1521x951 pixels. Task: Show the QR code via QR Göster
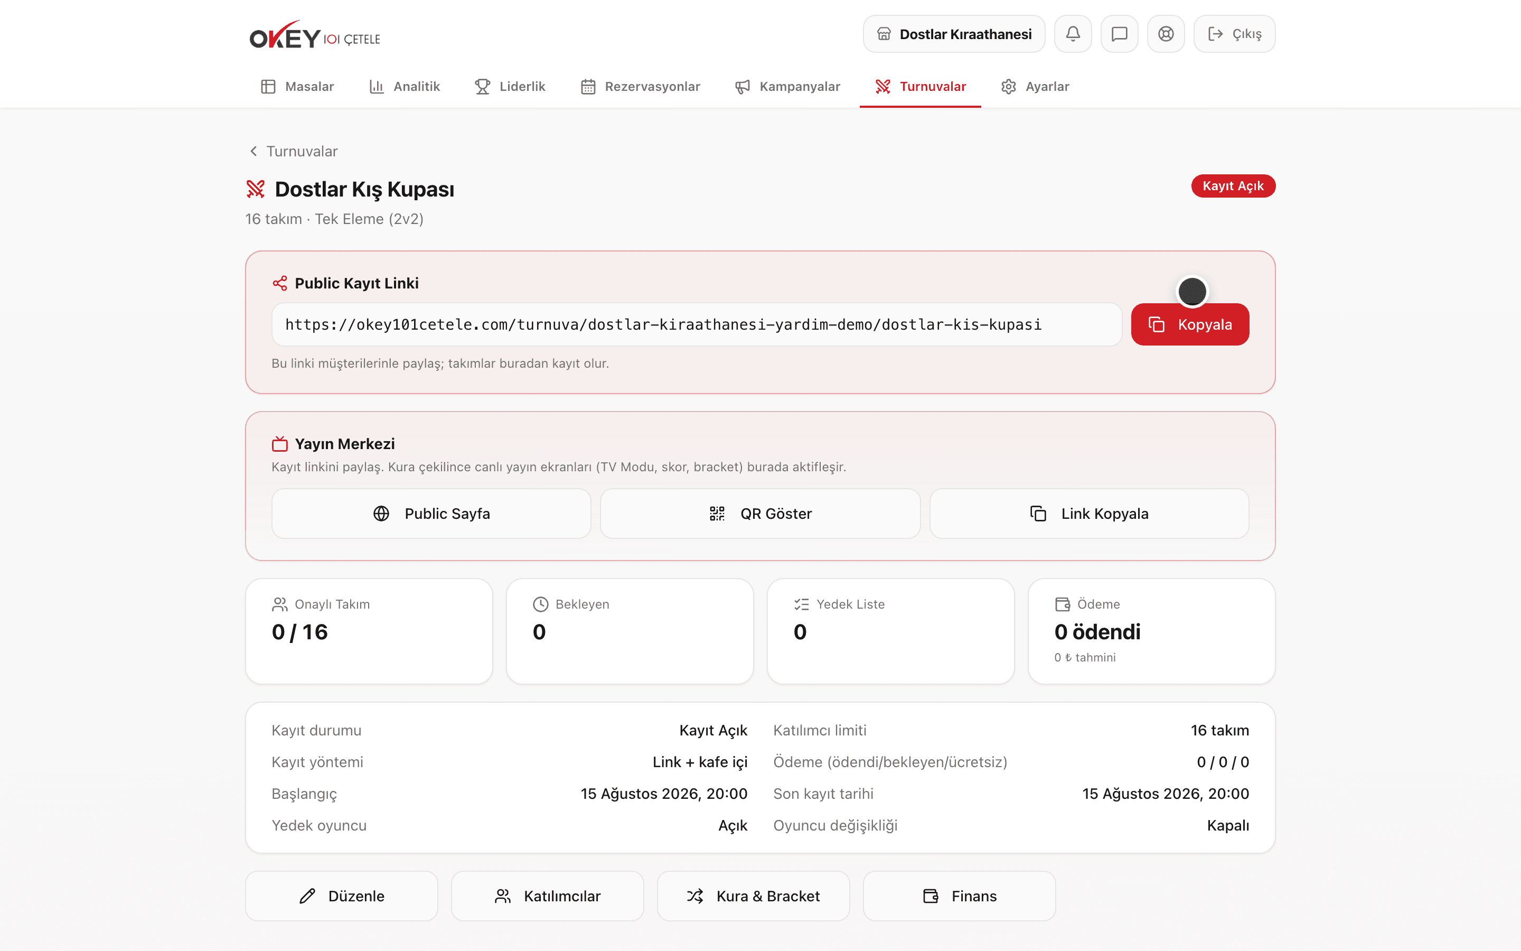[x=760, y=513]
